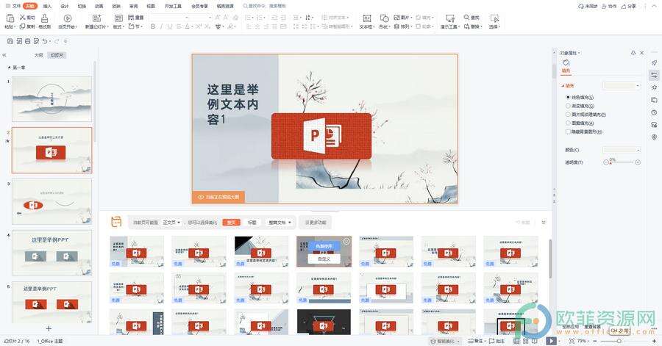This screenshot has width=662, height=346.
Task: Adjust the zoom slider in status bar
Action: point(618,341)
